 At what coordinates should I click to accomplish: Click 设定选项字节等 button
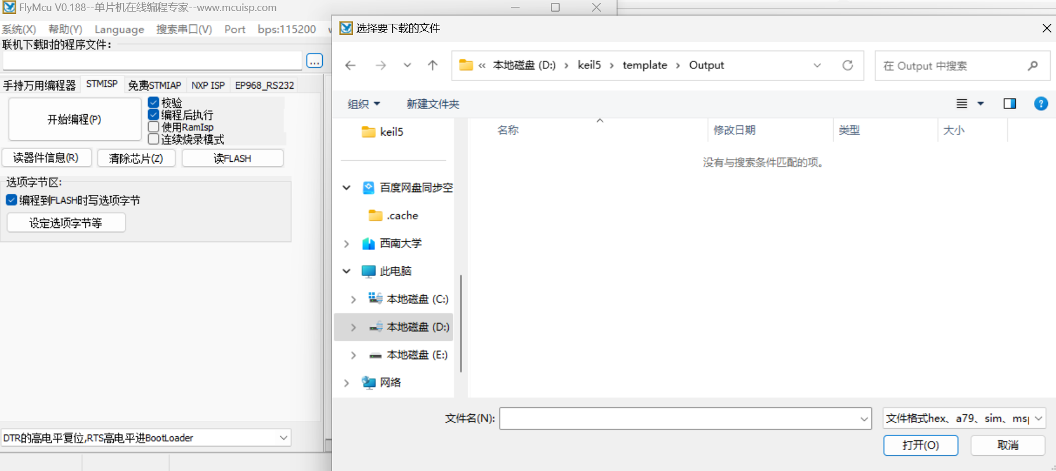(66, 223)
